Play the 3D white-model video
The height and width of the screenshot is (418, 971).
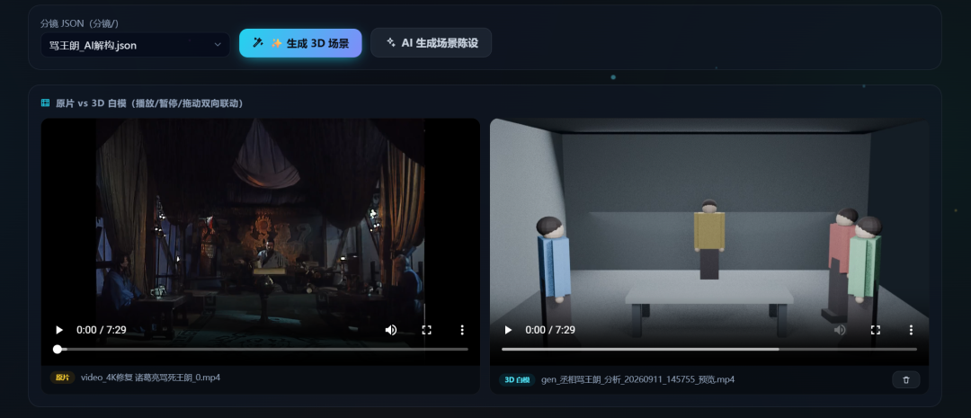(x=508, y=330)
